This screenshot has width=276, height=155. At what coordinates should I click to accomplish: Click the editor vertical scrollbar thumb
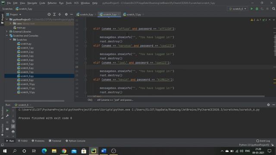(275, 46)
